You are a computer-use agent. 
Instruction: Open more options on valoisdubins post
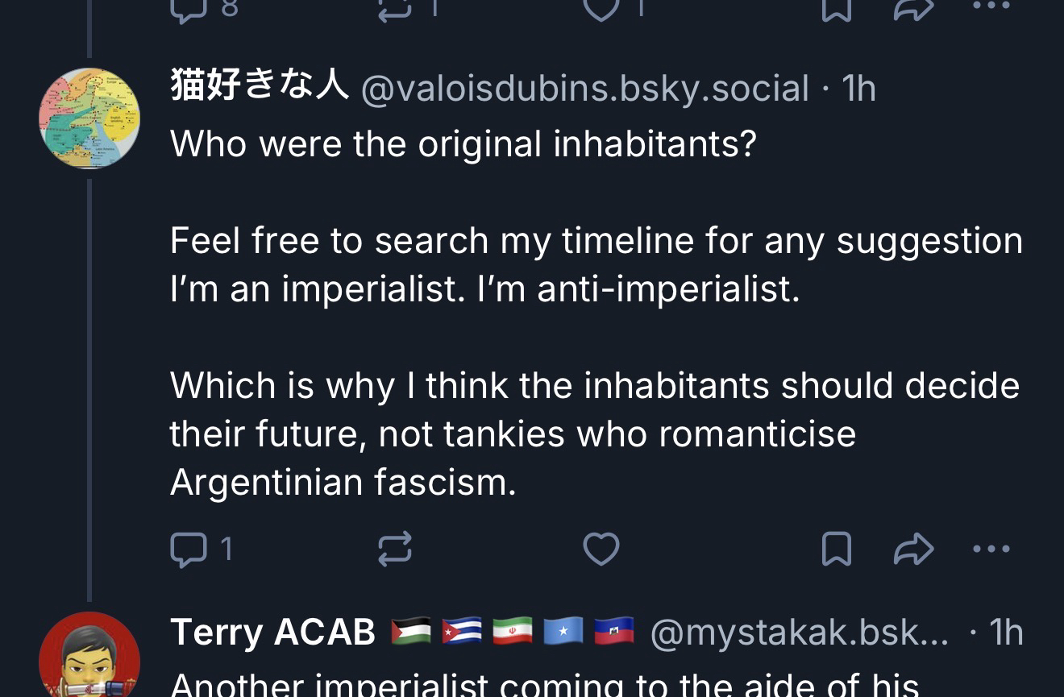pyautogui.click(x=991, y=550)
